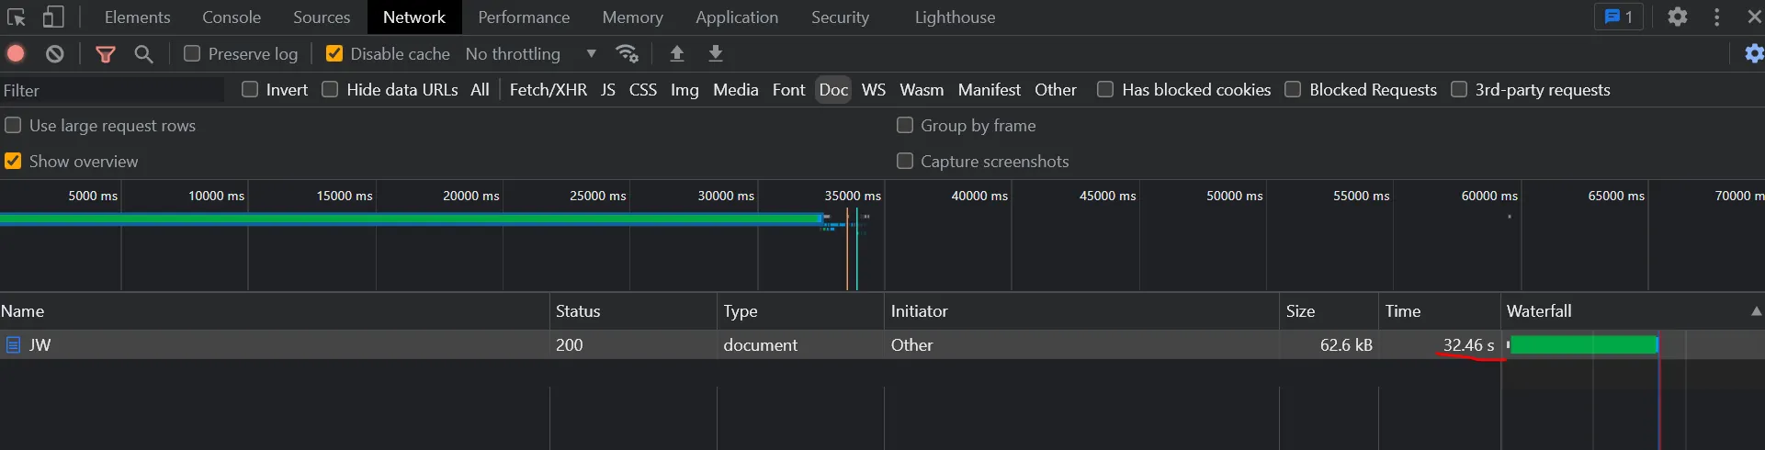Open network search magnifier

(143, 54)
